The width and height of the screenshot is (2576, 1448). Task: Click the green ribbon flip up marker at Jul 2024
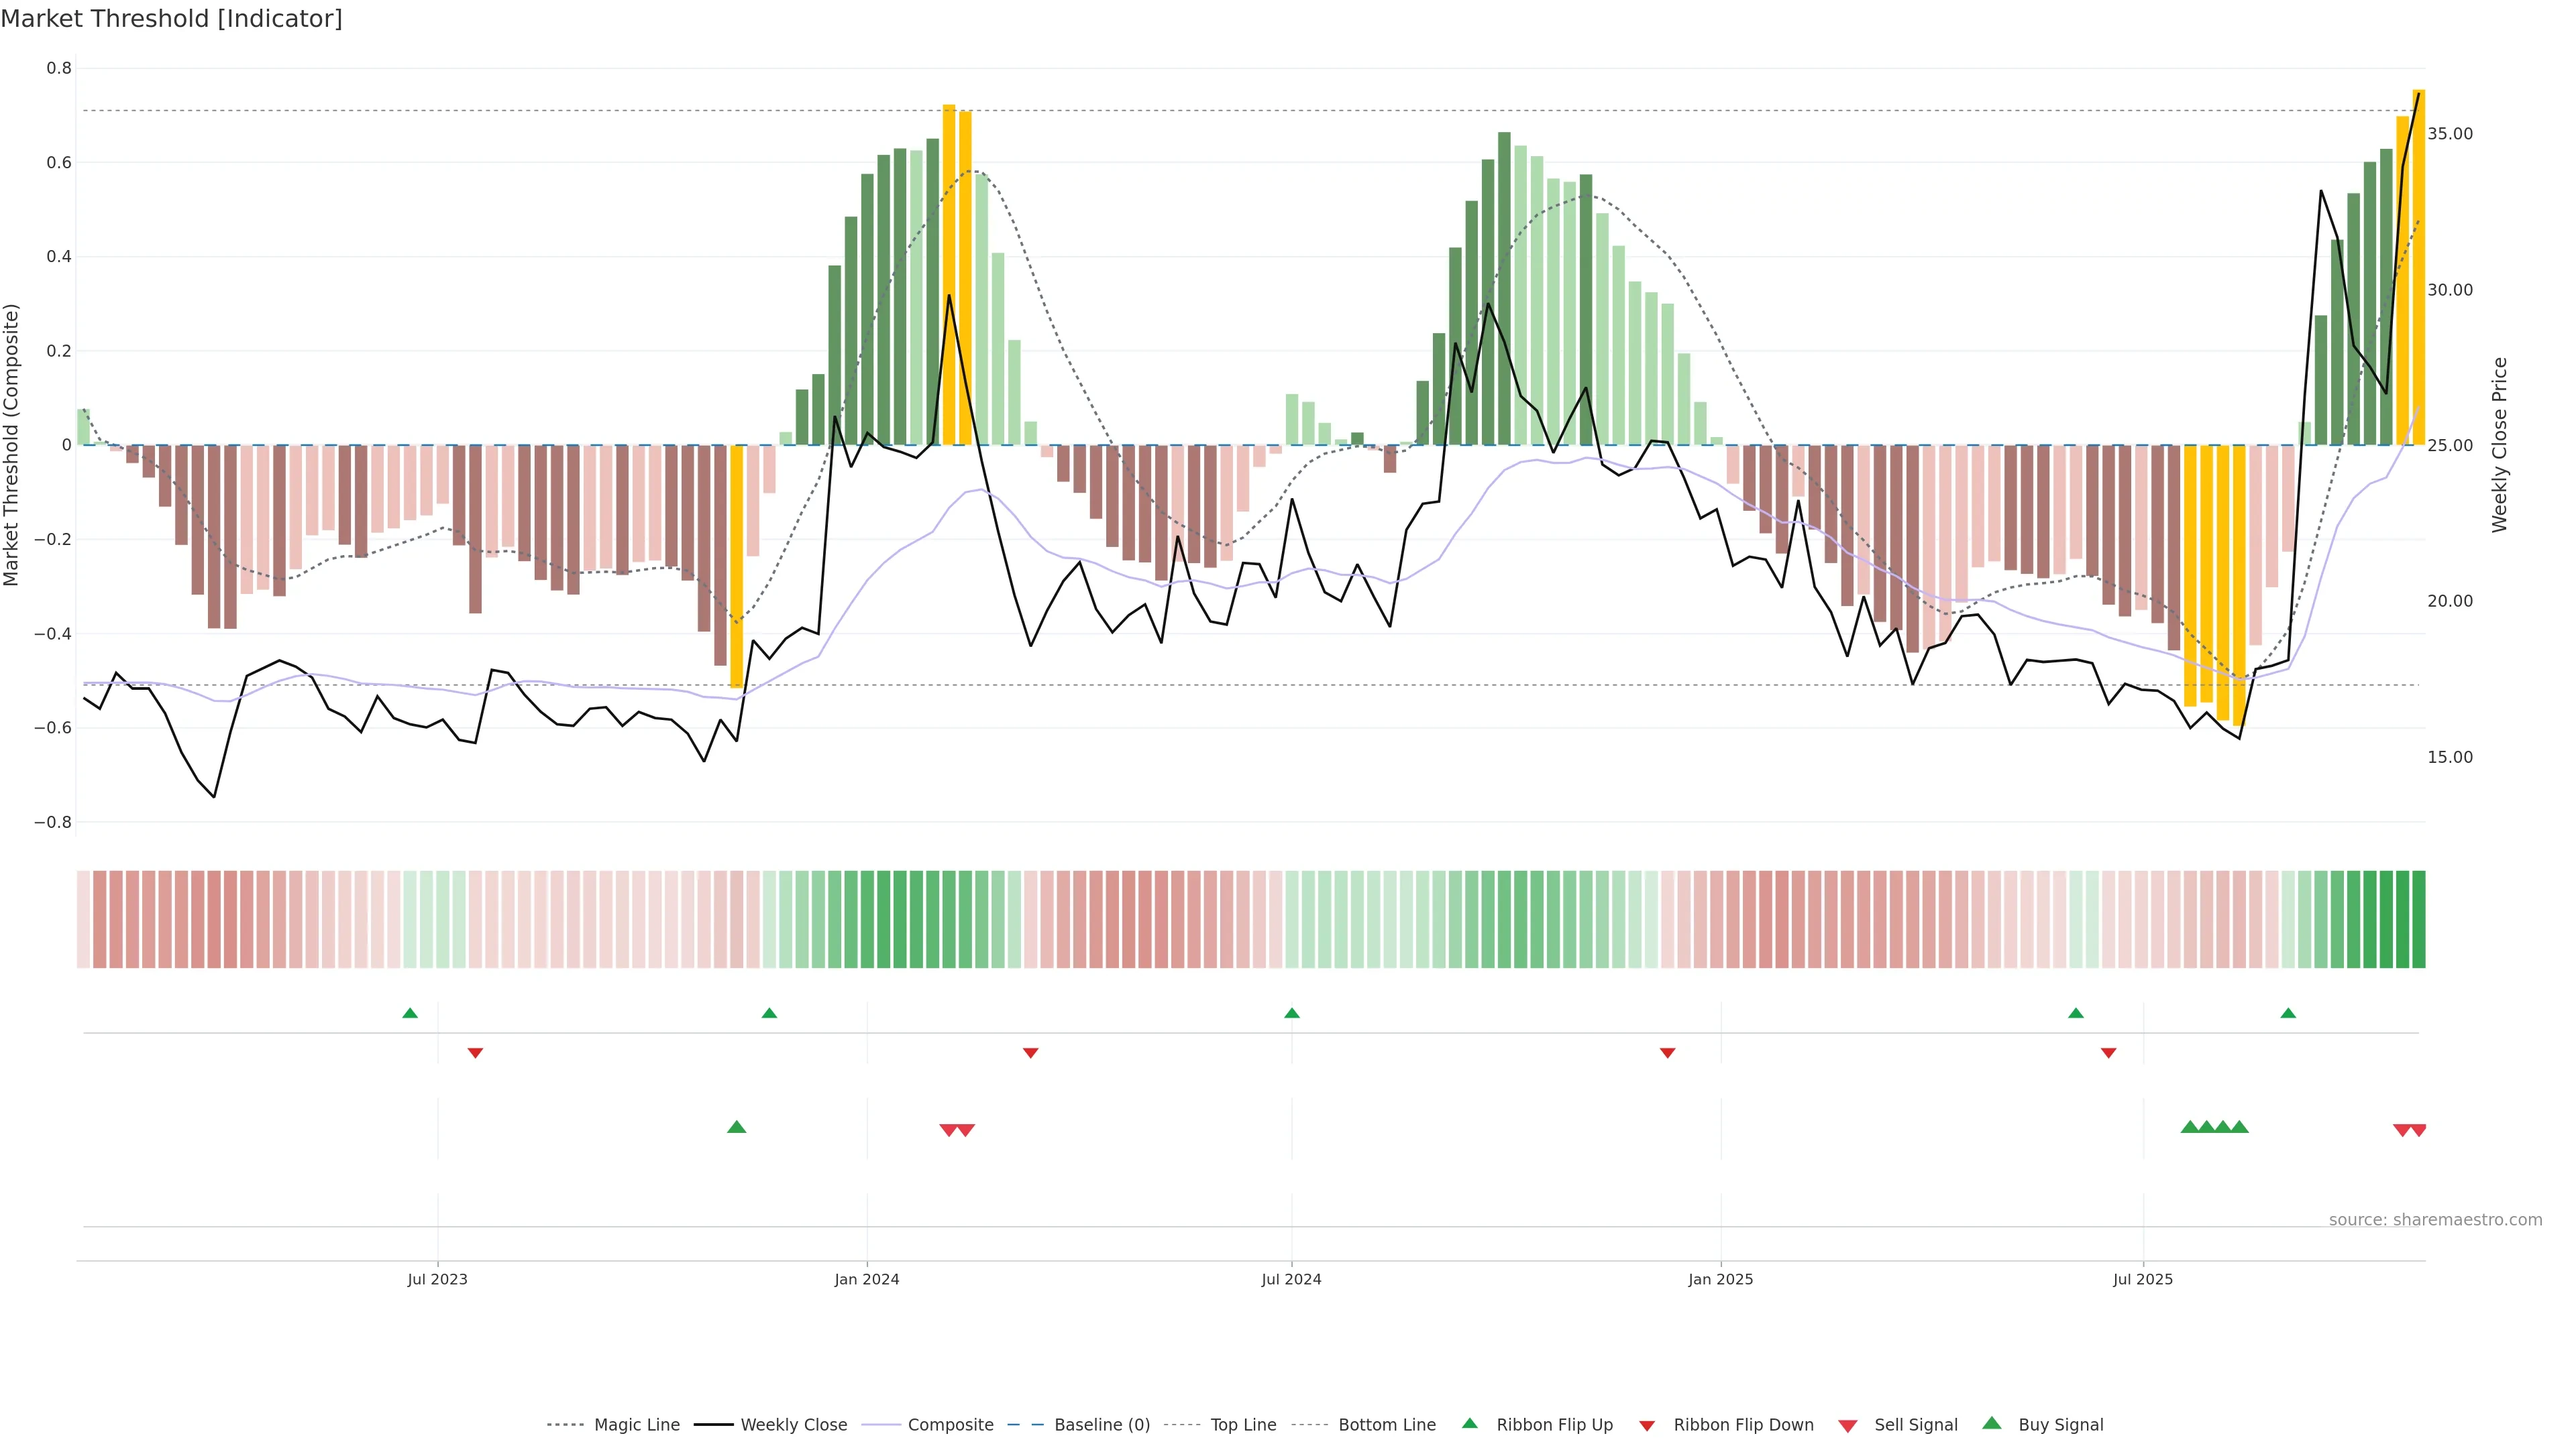(1291, 1014)
